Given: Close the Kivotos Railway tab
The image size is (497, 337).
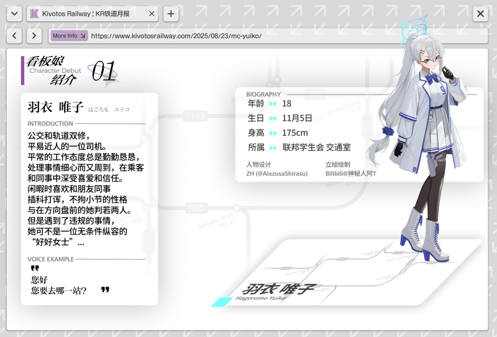Looking at the screenshot, I should point(152,14).
